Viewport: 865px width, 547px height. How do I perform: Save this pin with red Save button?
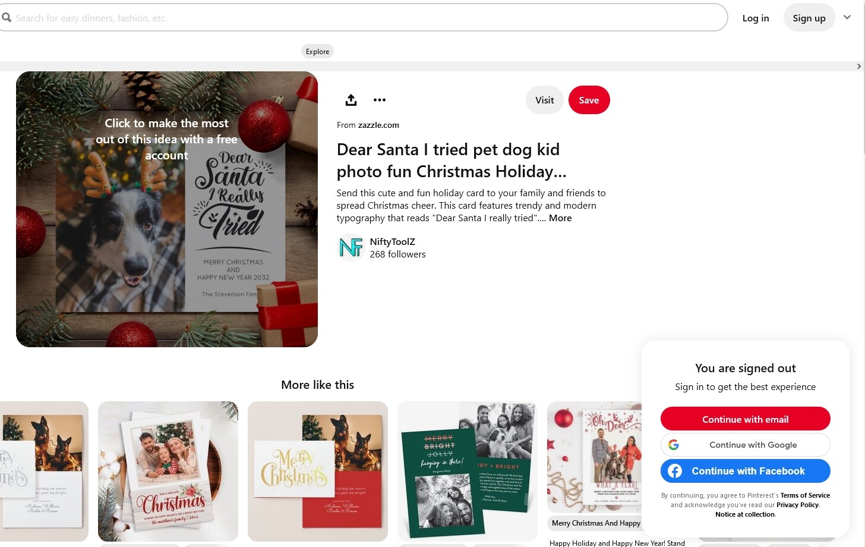pos(589,100)
